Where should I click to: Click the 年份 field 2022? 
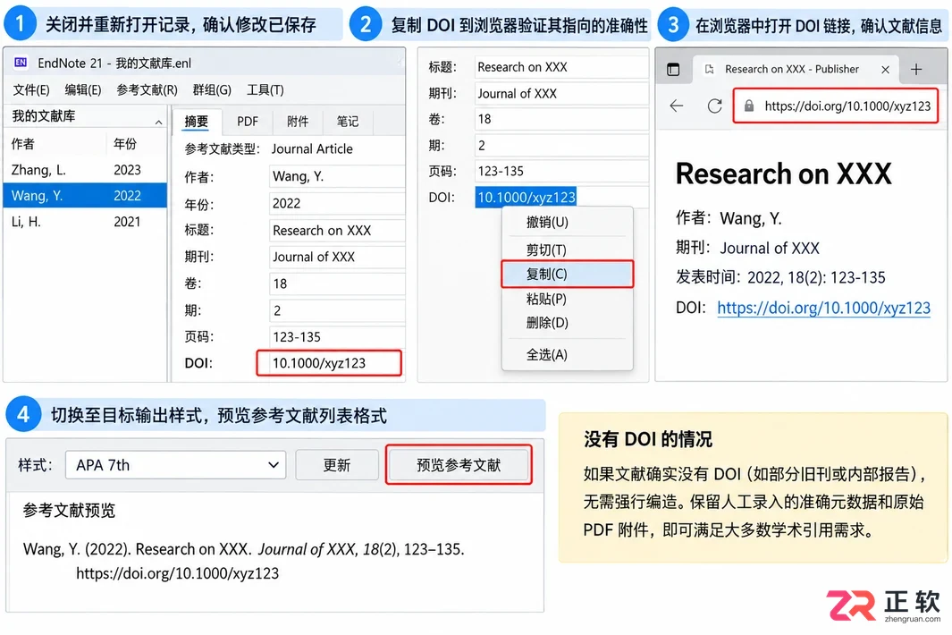(x=336, y=204)
